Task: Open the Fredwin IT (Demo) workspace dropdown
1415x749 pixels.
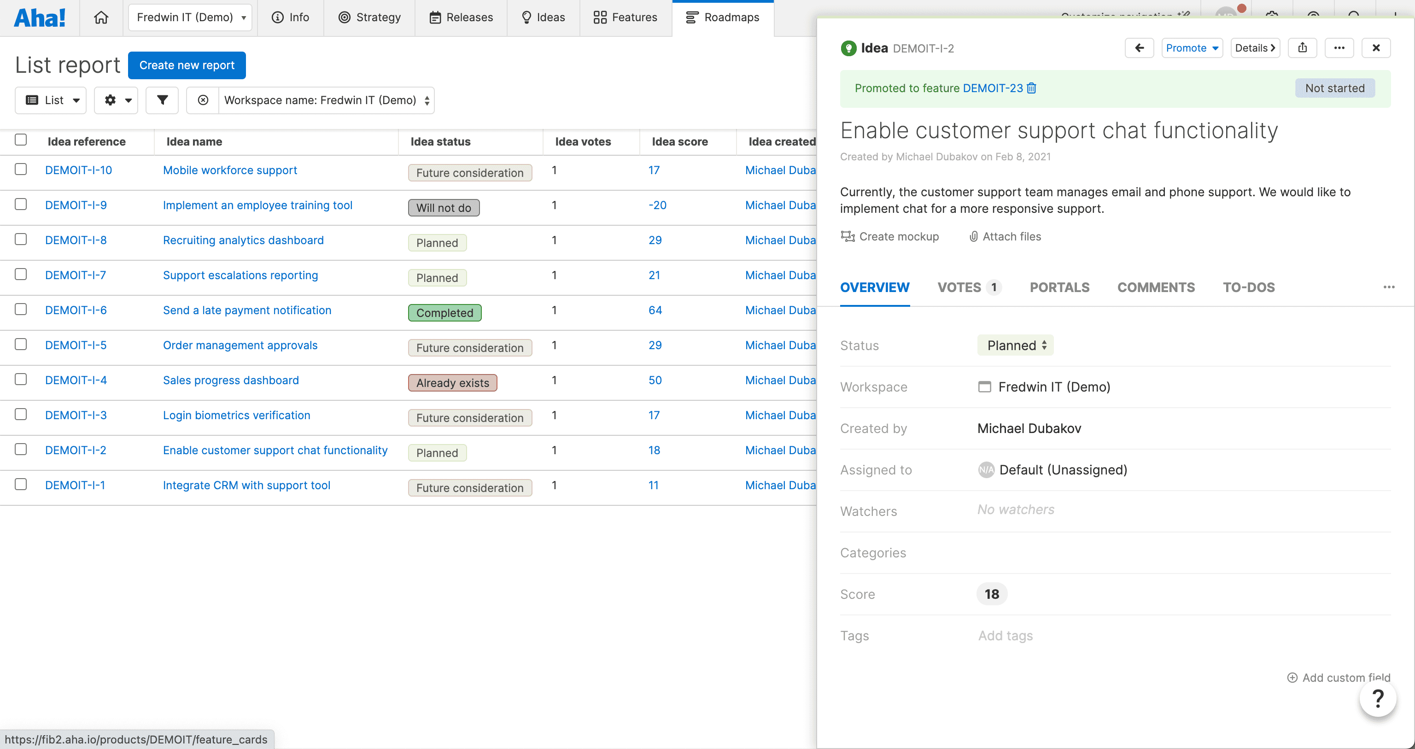Action: click(x=190, y=18)
